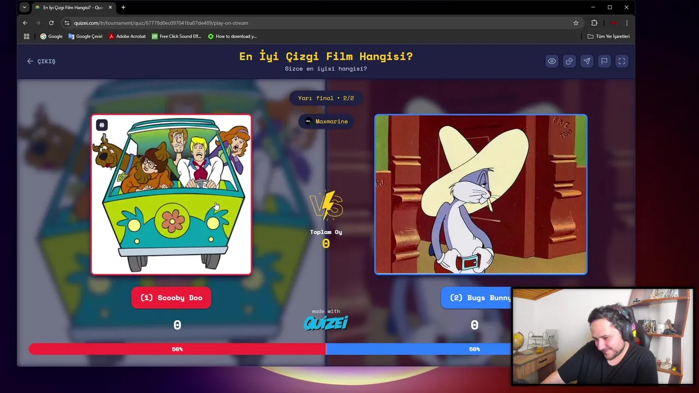
Task: Open the browser extensions puzzle icon
Action: tap(594, 23)
